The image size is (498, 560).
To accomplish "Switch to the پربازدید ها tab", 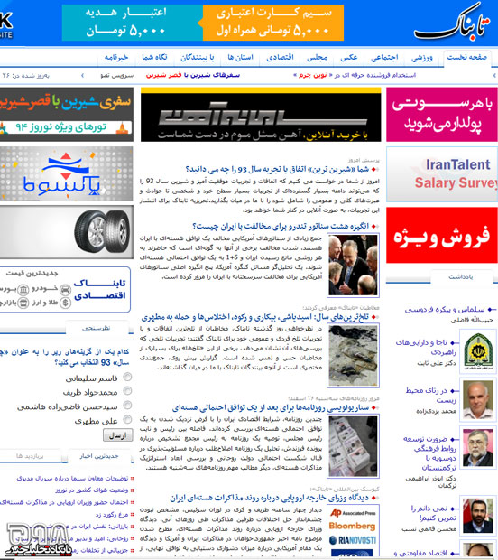I will (30, 456).
